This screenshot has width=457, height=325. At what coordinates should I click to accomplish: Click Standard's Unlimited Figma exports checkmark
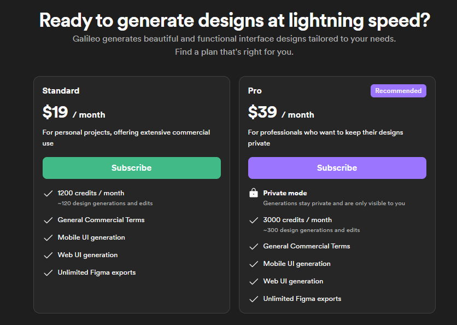(48, 272)
